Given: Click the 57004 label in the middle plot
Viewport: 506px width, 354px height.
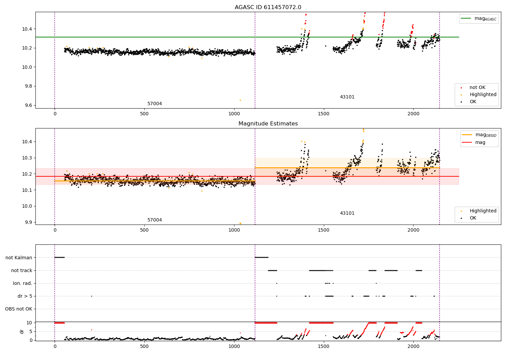Looking at the screenshot, I should pos(154,220).
